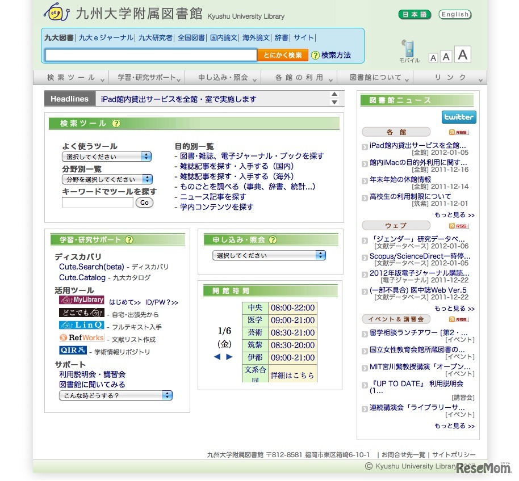Select the largest A text size
The image size is (519, 481).
(463, 54)
